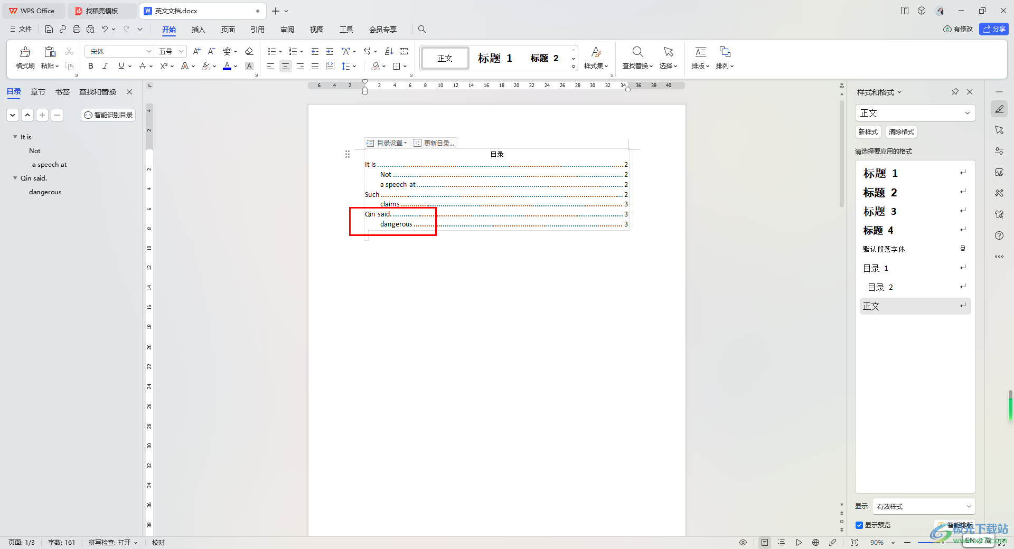Toggle superscript X² formatting
Image resolution: width=1014 pixels, height=549 pixels.
(x=164, y=66)
